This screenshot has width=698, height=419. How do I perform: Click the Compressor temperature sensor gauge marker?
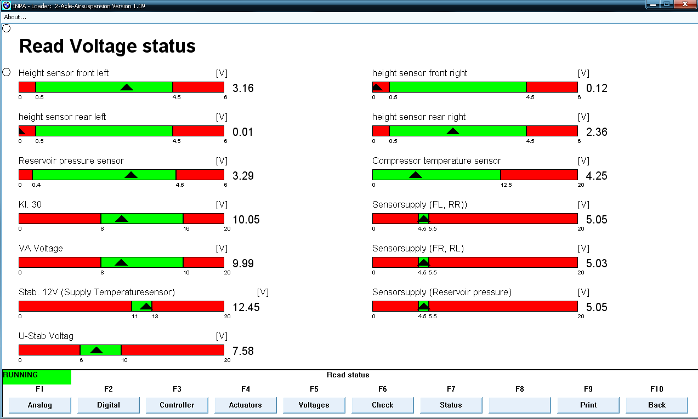[x=416, y=175]
